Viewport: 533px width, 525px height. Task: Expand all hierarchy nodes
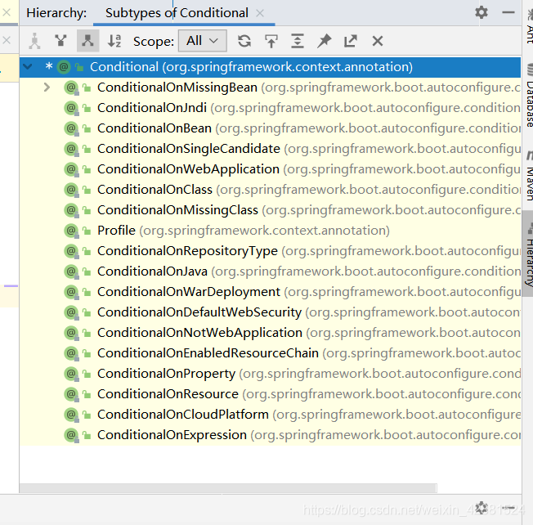[298, 41]
